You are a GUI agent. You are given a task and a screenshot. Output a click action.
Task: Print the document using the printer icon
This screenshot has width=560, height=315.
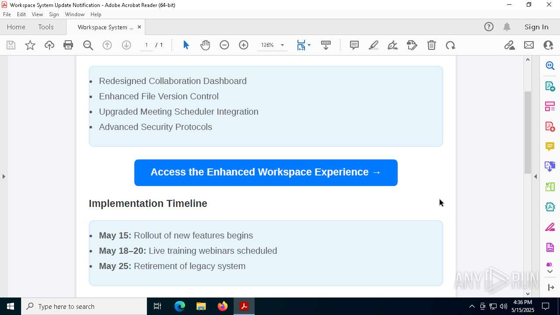coord(68,45)
